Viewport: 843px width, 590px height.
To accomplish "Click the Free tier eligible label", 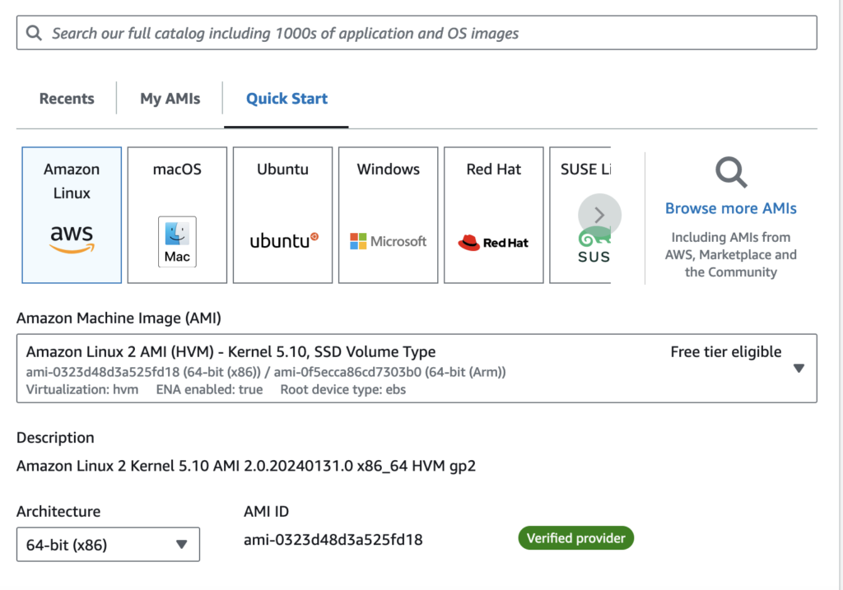I will [725, 352].
